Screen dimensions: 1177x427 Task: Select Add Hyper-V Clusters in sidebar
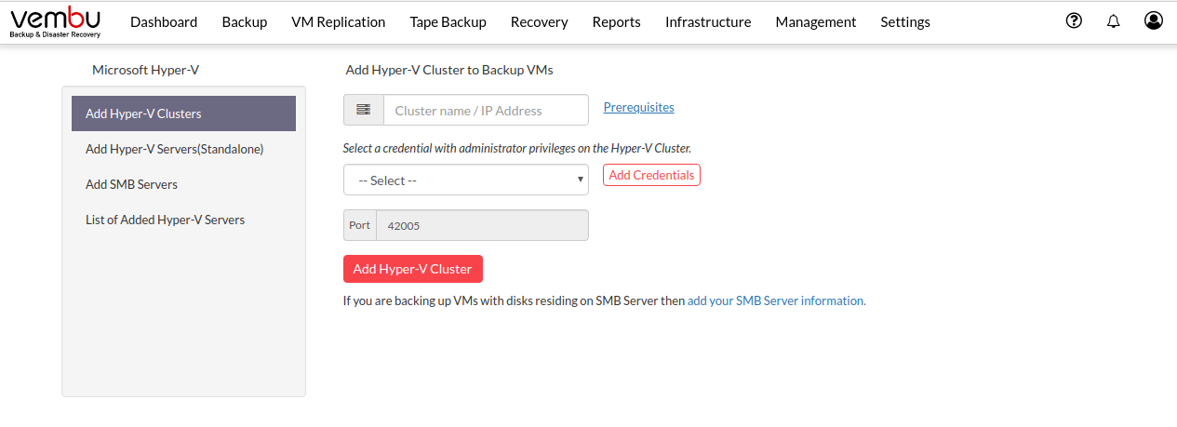point(183,113)
